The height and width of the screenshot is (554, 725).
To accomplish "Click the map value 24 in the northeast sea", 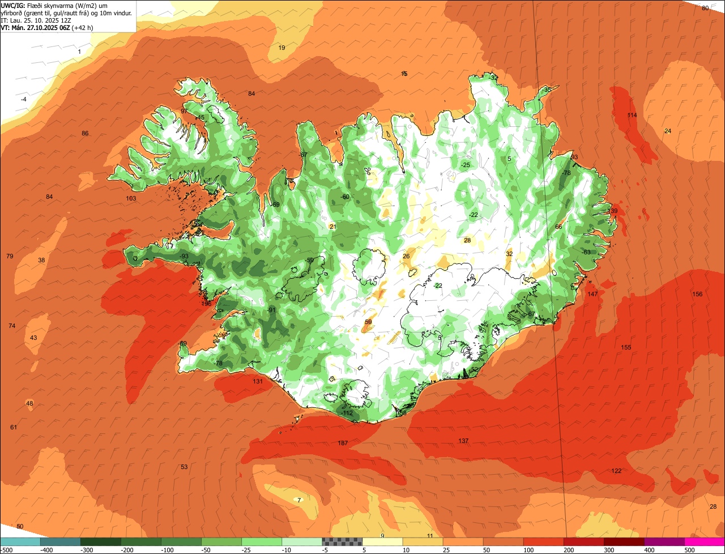I will click(x=668, y=131).
